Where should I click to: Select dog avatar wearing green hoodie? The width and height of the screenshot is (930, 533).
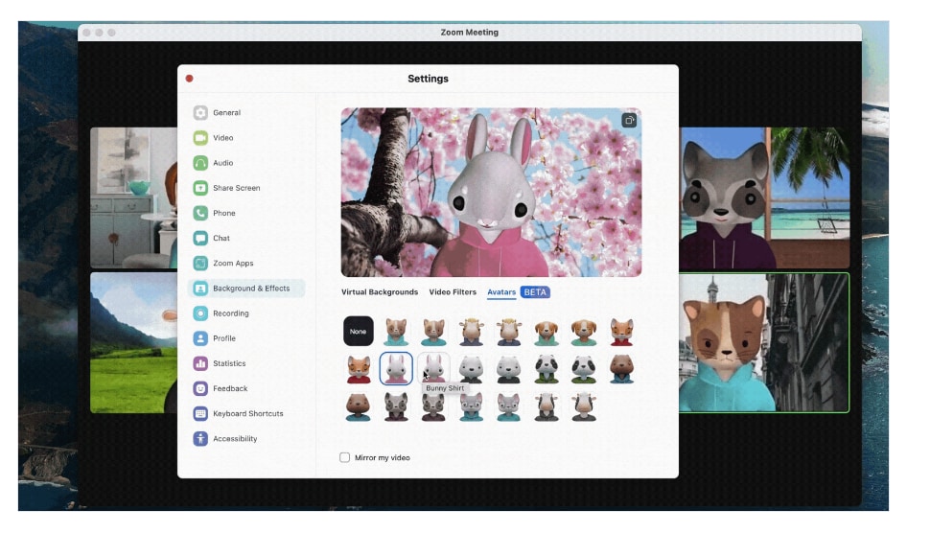tap(546, 332)
